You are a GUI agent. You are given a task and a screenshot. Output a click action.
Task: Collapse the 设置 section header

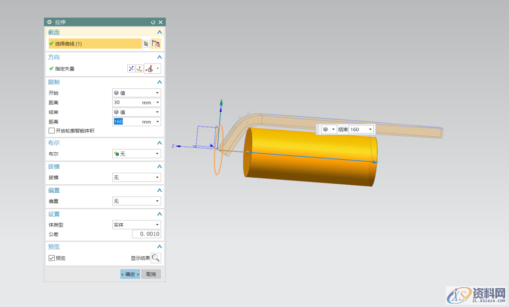(159, 214)
